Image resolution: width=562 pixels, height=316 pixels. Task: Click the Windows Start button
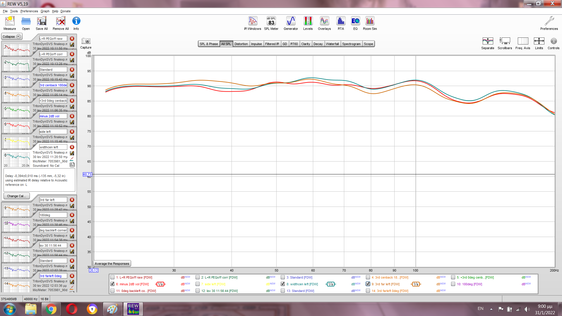coord(9,309)
